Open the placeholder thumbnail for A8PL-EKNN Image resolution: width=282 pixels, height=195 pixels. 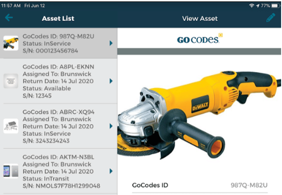tap(11, 81)
